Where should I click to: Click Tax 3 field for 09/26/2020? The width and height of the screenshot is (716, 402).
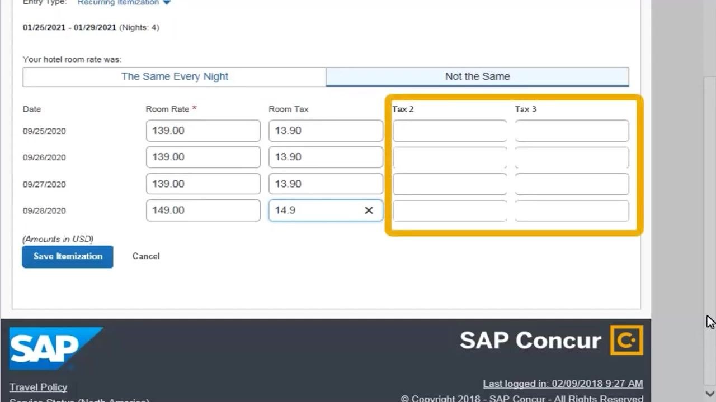[x=572, y=157]
